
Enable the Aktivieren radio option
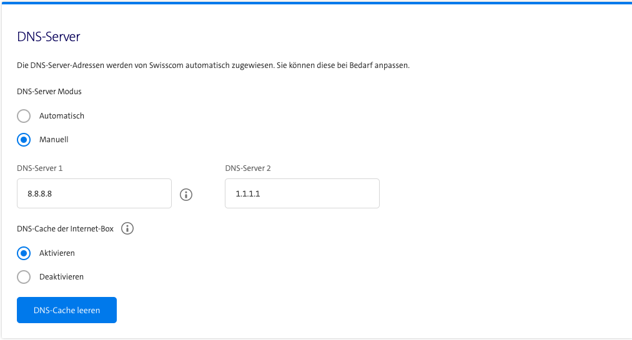coord(24,253)
